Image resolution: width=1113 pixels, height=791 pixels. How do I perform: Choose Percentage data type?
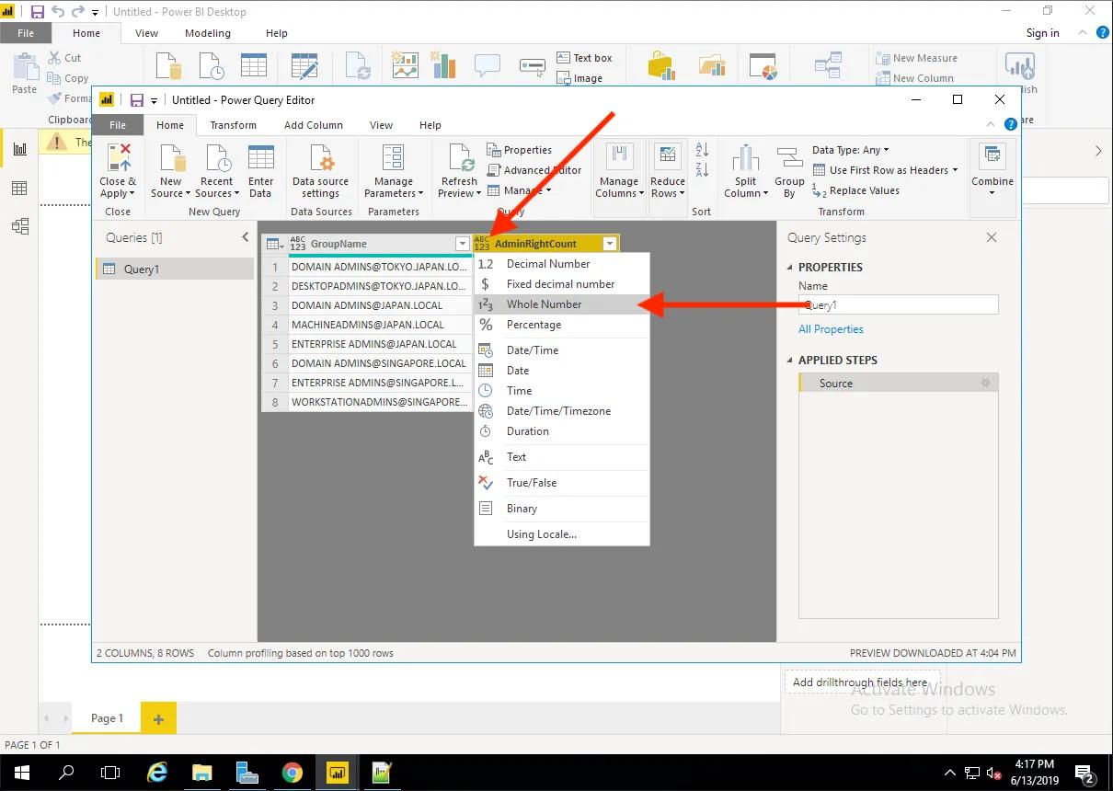coord(562,325)
